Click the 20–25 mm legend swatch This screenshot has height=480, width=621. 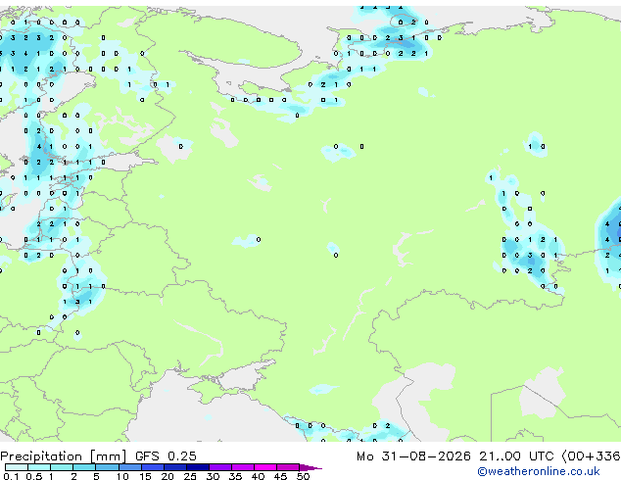point(174,467)
